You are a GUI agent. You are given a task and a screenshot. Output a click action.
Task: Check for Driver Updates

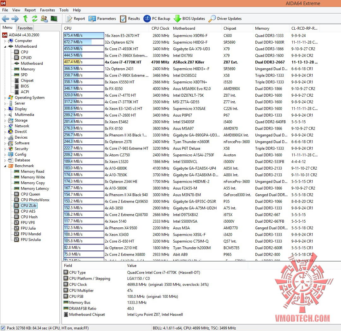[x=225, y=19]
